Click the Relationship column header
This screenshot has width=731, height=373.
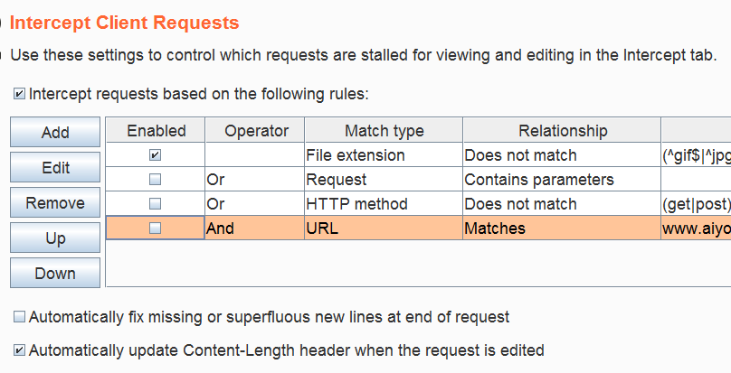[562, 131]
